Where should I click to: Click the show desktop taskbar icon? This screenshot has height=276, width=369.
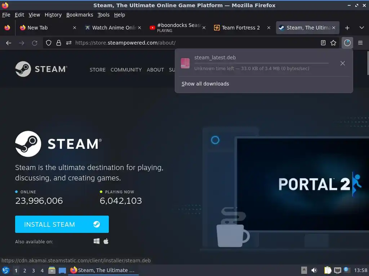point(62,271)
